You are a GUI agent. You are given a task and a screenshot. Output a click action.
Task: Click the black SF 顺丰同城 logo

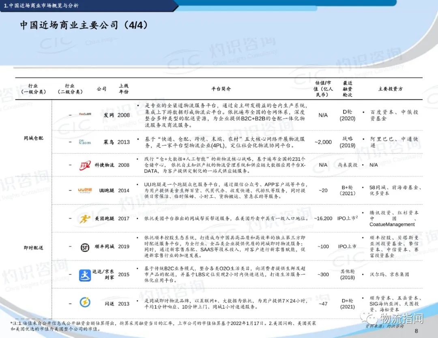click(x=85, y=246)
